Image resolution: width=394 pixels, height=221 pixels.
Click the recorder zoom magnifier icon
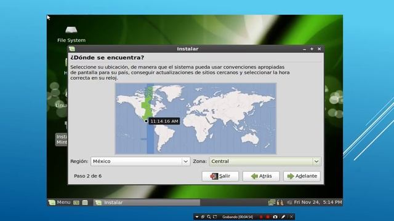click(209, 217)
